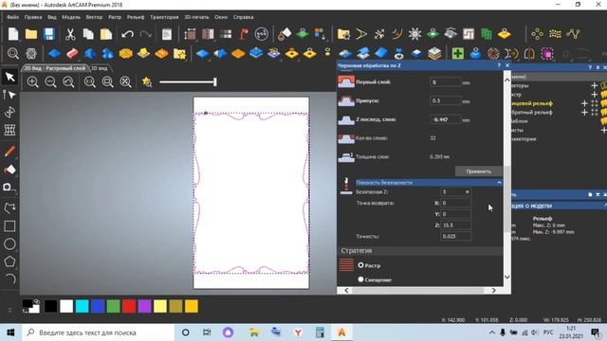Toggle visibility bulb for front relief row

(x=603, y=103)
